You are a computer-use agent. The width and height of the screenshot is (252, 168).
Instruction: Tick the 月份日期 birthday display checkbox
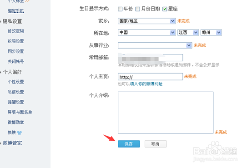pos(138,9)
